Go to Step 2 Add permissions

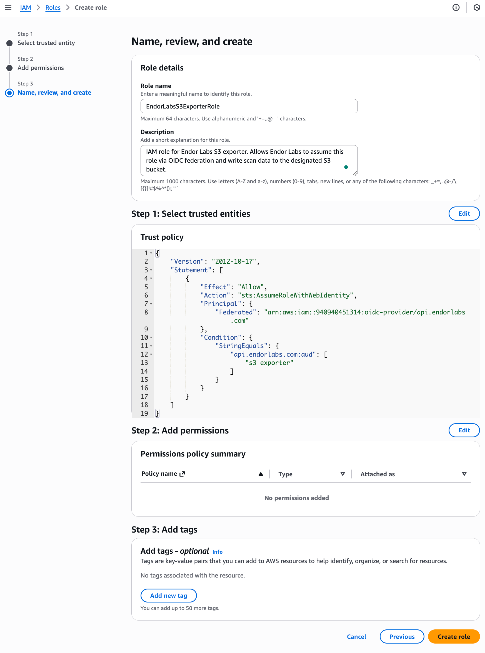point(41,68)
